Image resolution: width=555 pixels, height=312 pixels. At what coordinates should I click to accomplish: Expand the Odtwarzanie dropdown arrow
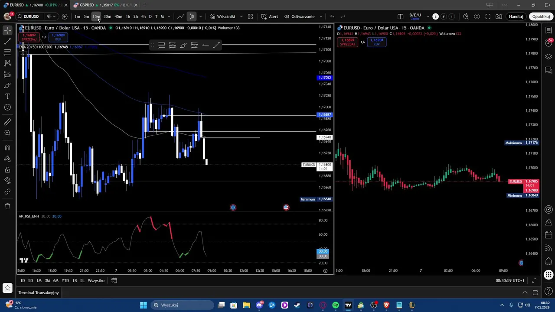pos(321,16)
